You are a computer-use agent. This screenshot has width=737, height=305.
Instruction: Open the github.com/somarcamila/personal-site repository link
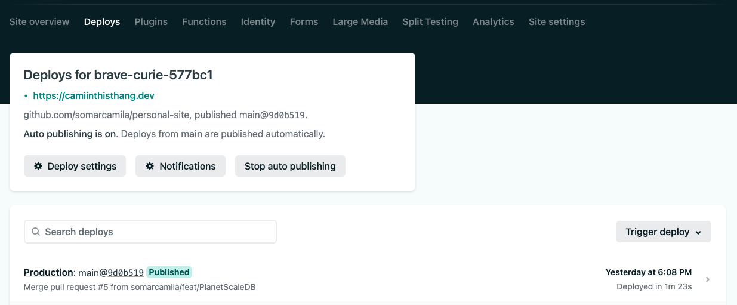pos(106,115)
